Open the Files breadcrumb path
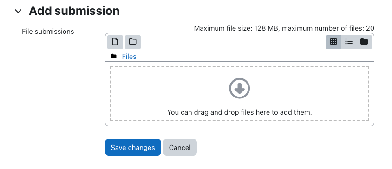The height and width of the screenshot is (169, 392). pyautogui.click(x=129, y=57)
